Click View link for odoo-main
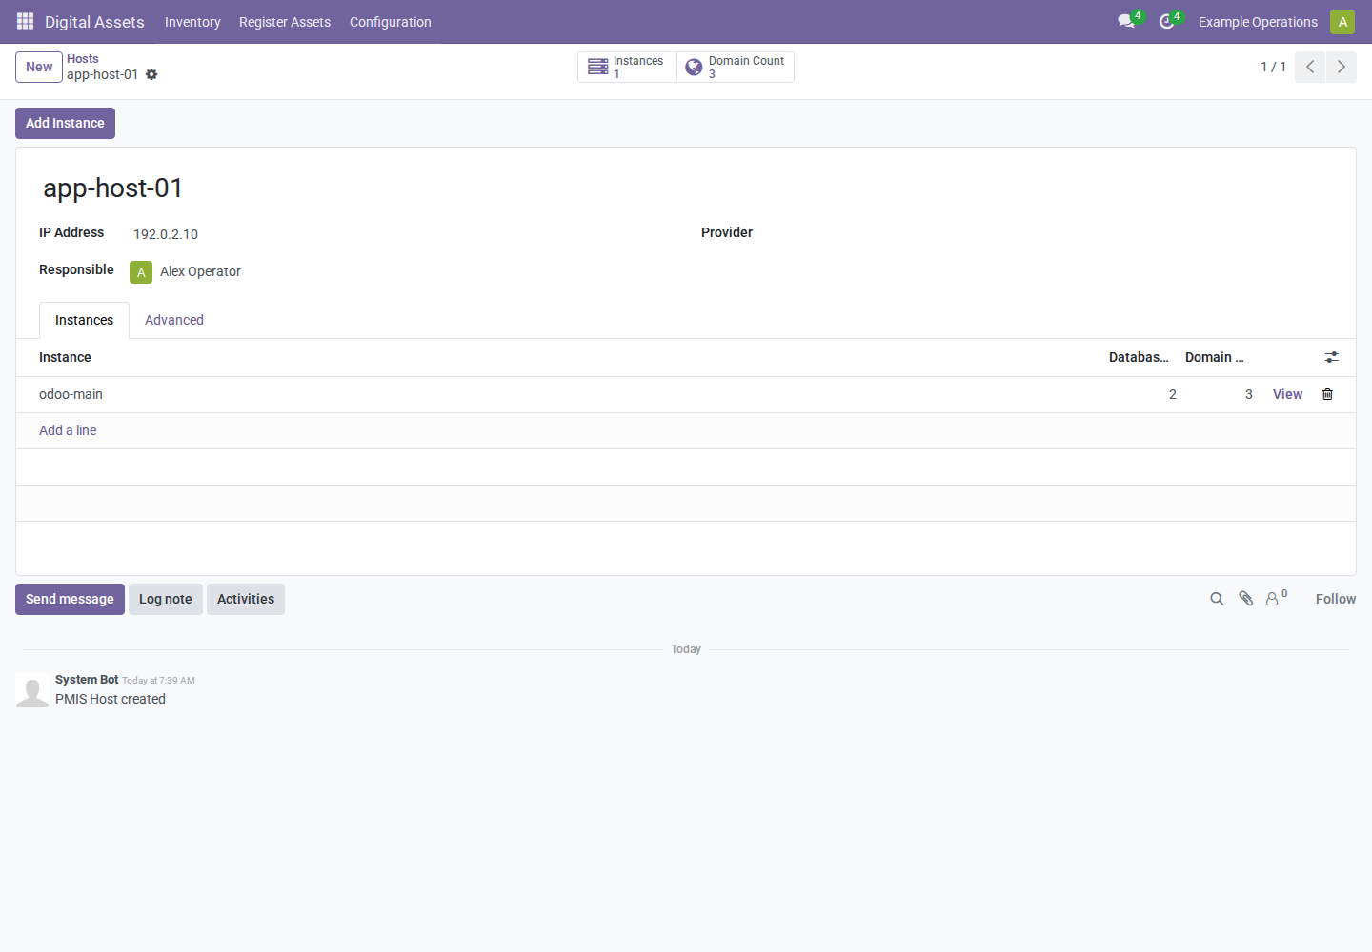This screenshot has height=952, width=1372. [x=1287, y=394]
